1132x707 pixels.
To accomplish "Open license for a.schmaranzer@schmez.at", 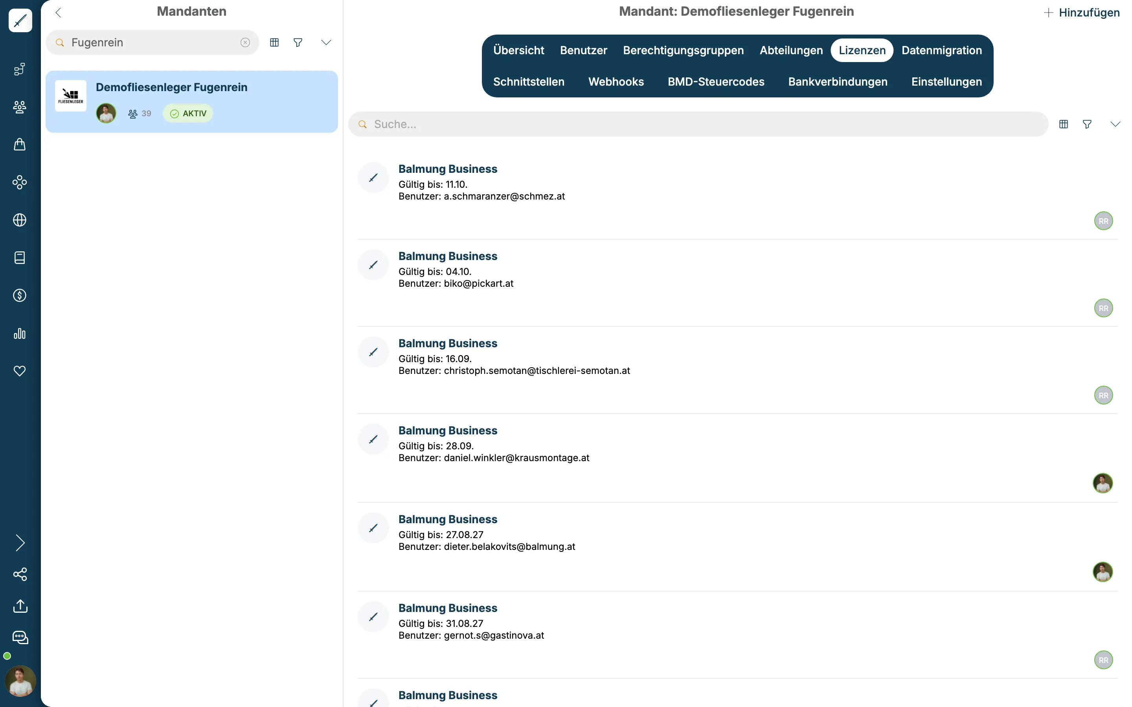I will coord(737,196).
